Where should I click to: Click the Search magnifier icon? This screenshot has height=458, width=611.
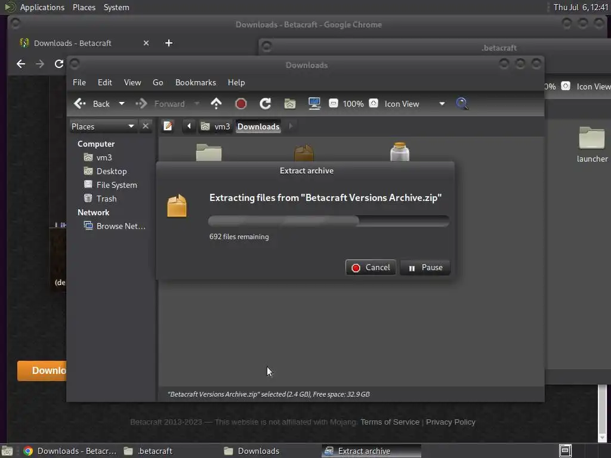[x=462, y=104]
